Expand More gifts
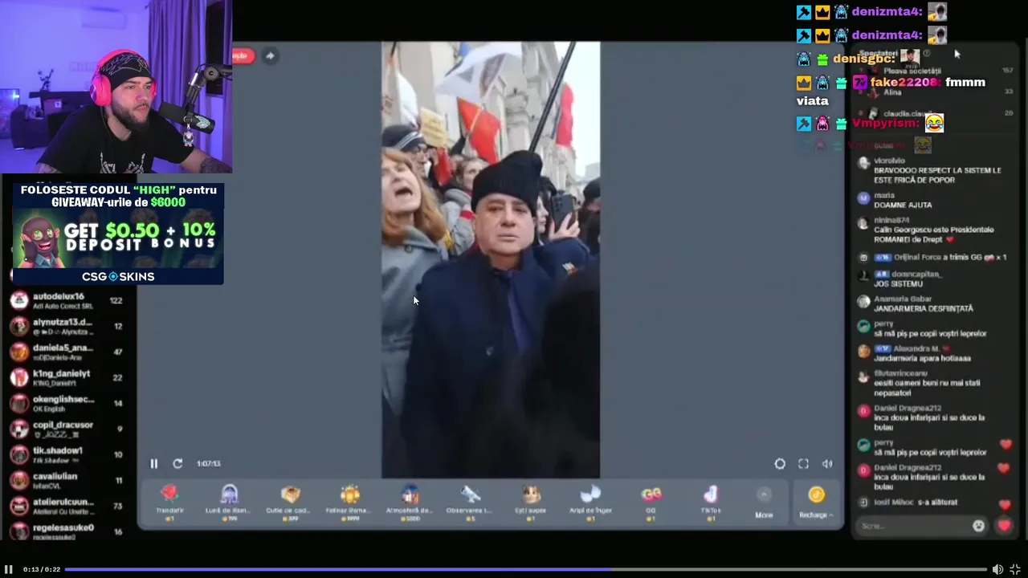 (764, 503)
